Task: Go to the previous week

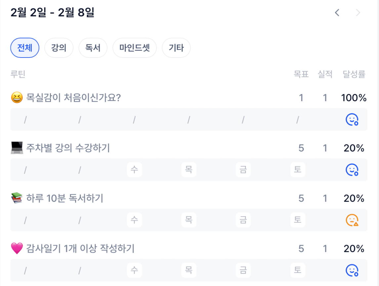Action: point(337,13)
